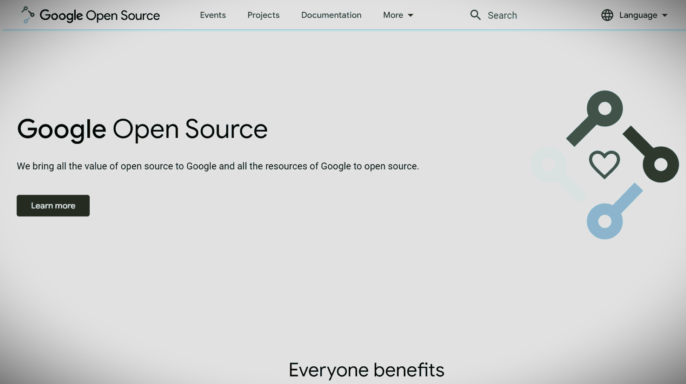Open the Documentation page
This screenshot has width=686, height=384.
(331, 15)
